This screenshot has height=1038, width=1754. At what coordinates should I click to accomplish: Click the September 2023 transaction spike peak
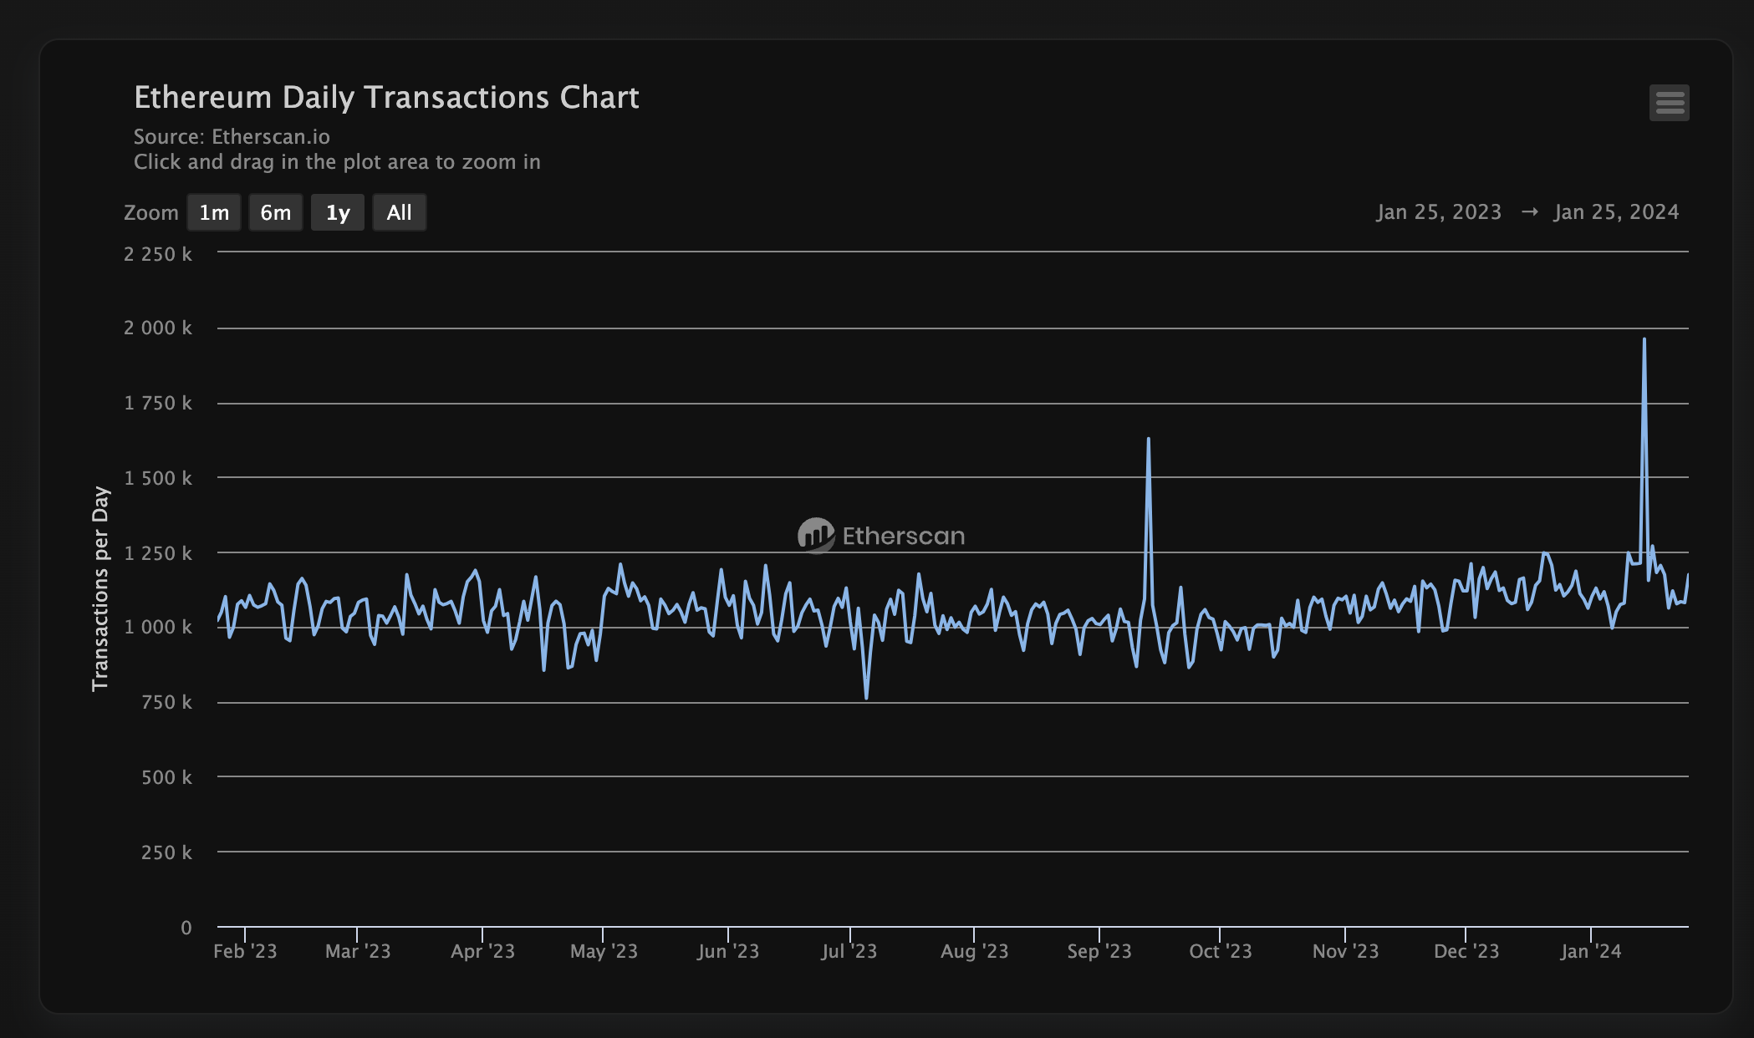click(1148, 439)
